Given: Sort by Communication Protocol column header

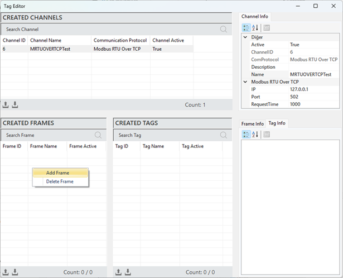Looking at the screenshot, I should (x=120, y=40).
